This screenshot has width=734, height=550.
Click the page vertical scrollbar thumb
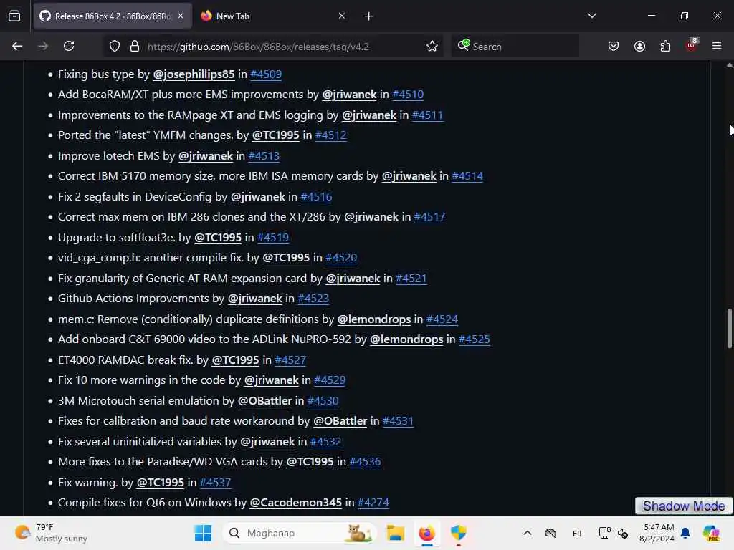[729, 328]
